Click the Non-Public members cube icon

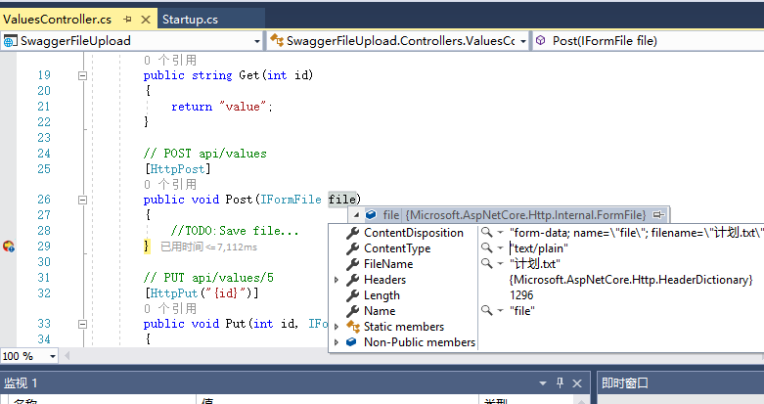click(351, 342)
